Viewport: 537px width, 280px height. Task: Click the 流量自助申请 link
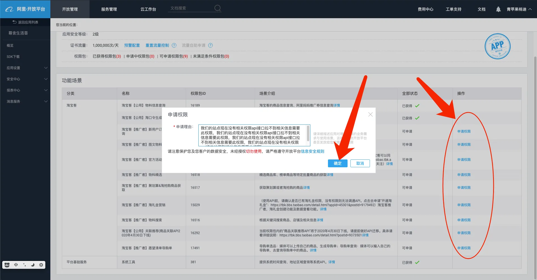pos(194,45)
